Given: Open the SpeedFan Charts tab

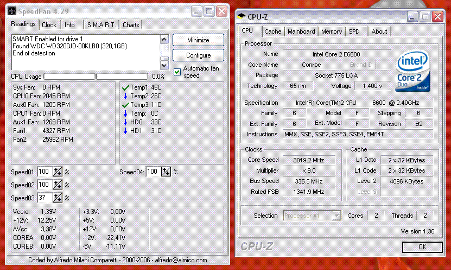Looking at the screenshot, I should 131,25.
